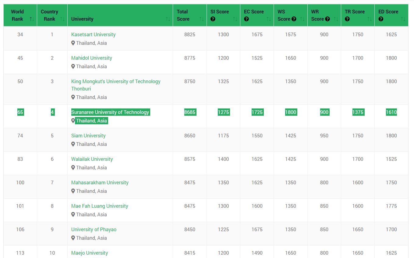Click EC score 1490 for Maejo
Viewport: 414px width, 258px height.
pos(257,253)
